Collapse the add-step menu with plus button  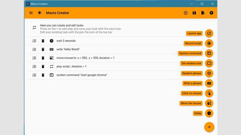click(x=209, y=127)
